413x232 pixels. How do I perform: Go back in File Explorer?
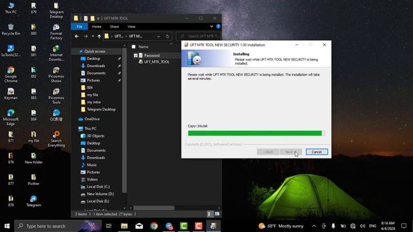pos(77,36)
